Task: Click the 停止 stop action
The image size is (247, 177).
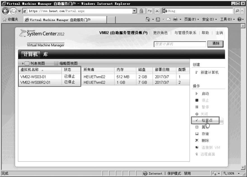Action: [x=202, y=100]
